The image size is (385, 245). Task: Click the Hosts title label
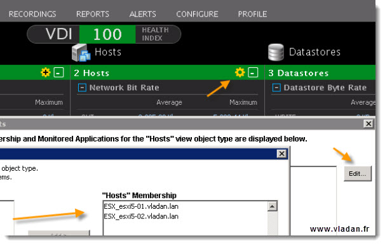[x=108, y=52]
